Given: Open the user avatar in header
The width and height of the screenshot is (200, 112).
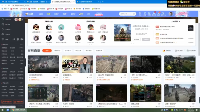Looking at the screenshot, I should pyautogui.click(x=170, y=14).
